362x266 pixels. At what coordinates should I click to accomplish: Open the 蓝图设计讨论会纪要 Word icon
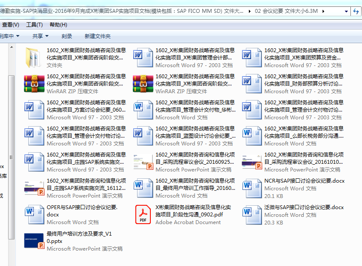click(143, 136)
